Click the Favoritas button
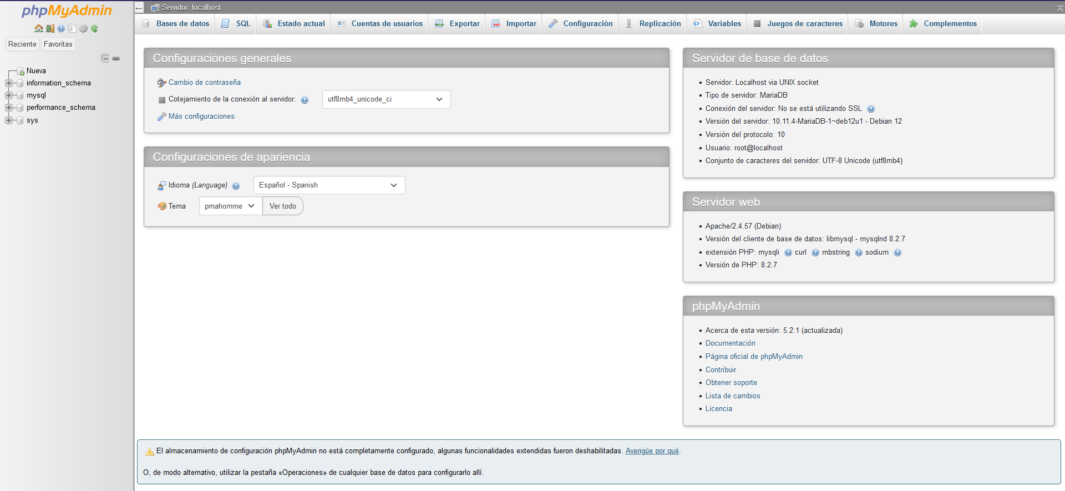The image size is (1065, 491). 58,44
